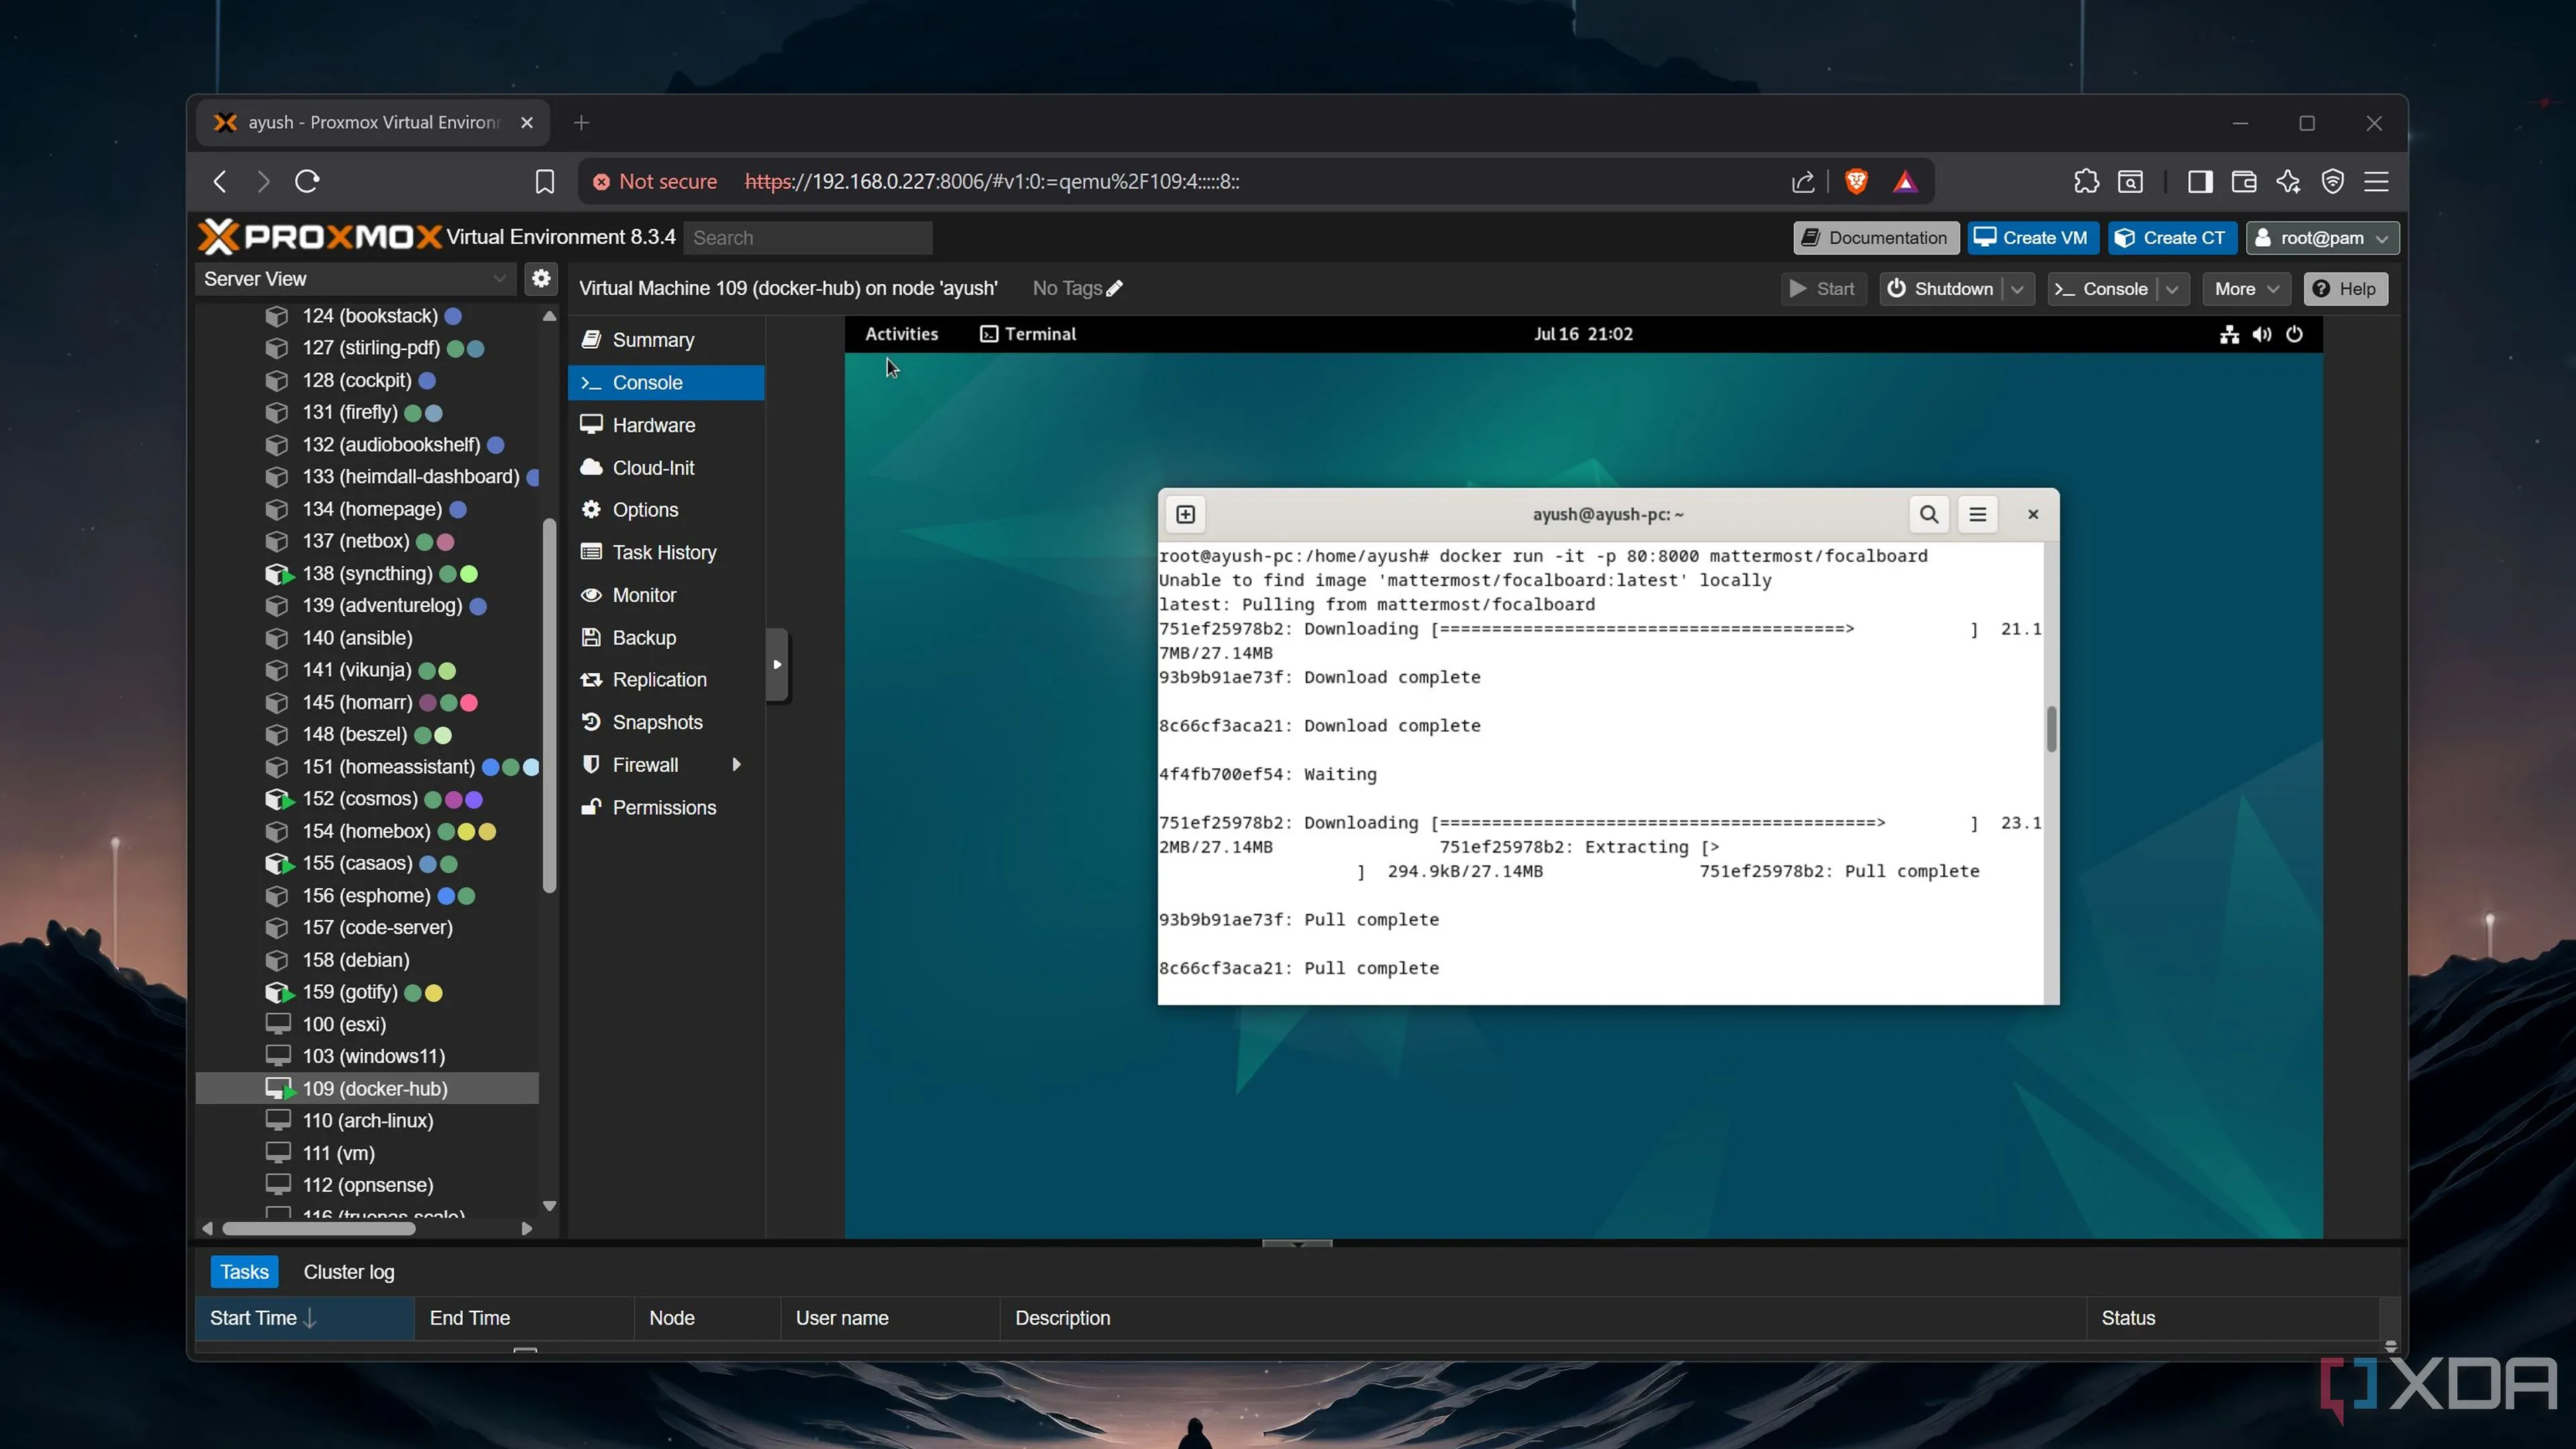Toggle the browser sidebar panel icon
The image size is (2576, 1449).
2199,181
